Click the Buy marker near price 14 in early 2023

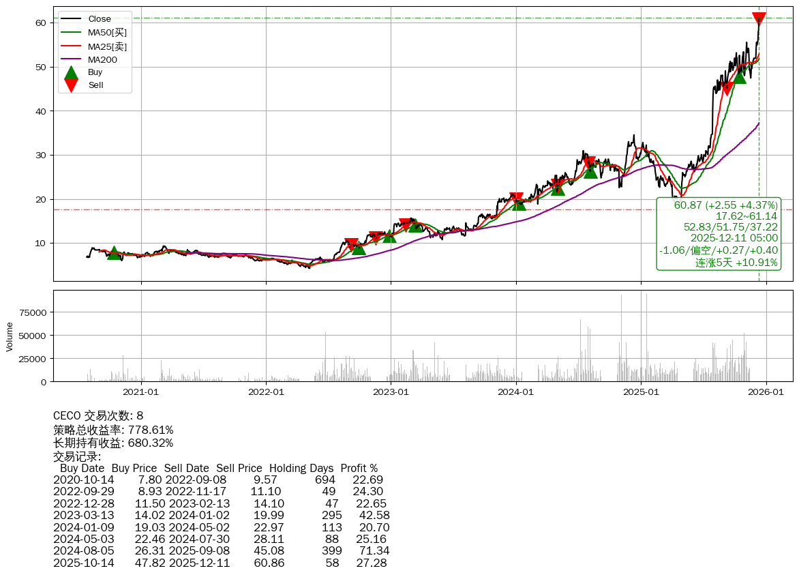pyautogui.click(x=415, y=224)
